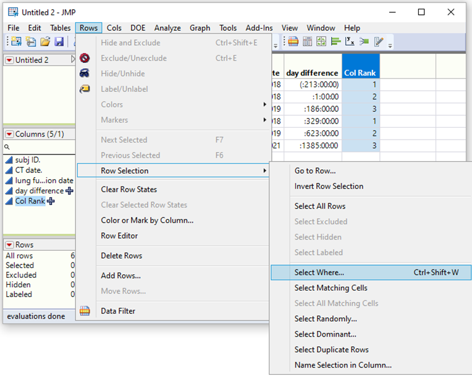472x378 pixels.
Task: Open the overflow arrow of the analysis toolbar
Action: (x=390, y=46)
